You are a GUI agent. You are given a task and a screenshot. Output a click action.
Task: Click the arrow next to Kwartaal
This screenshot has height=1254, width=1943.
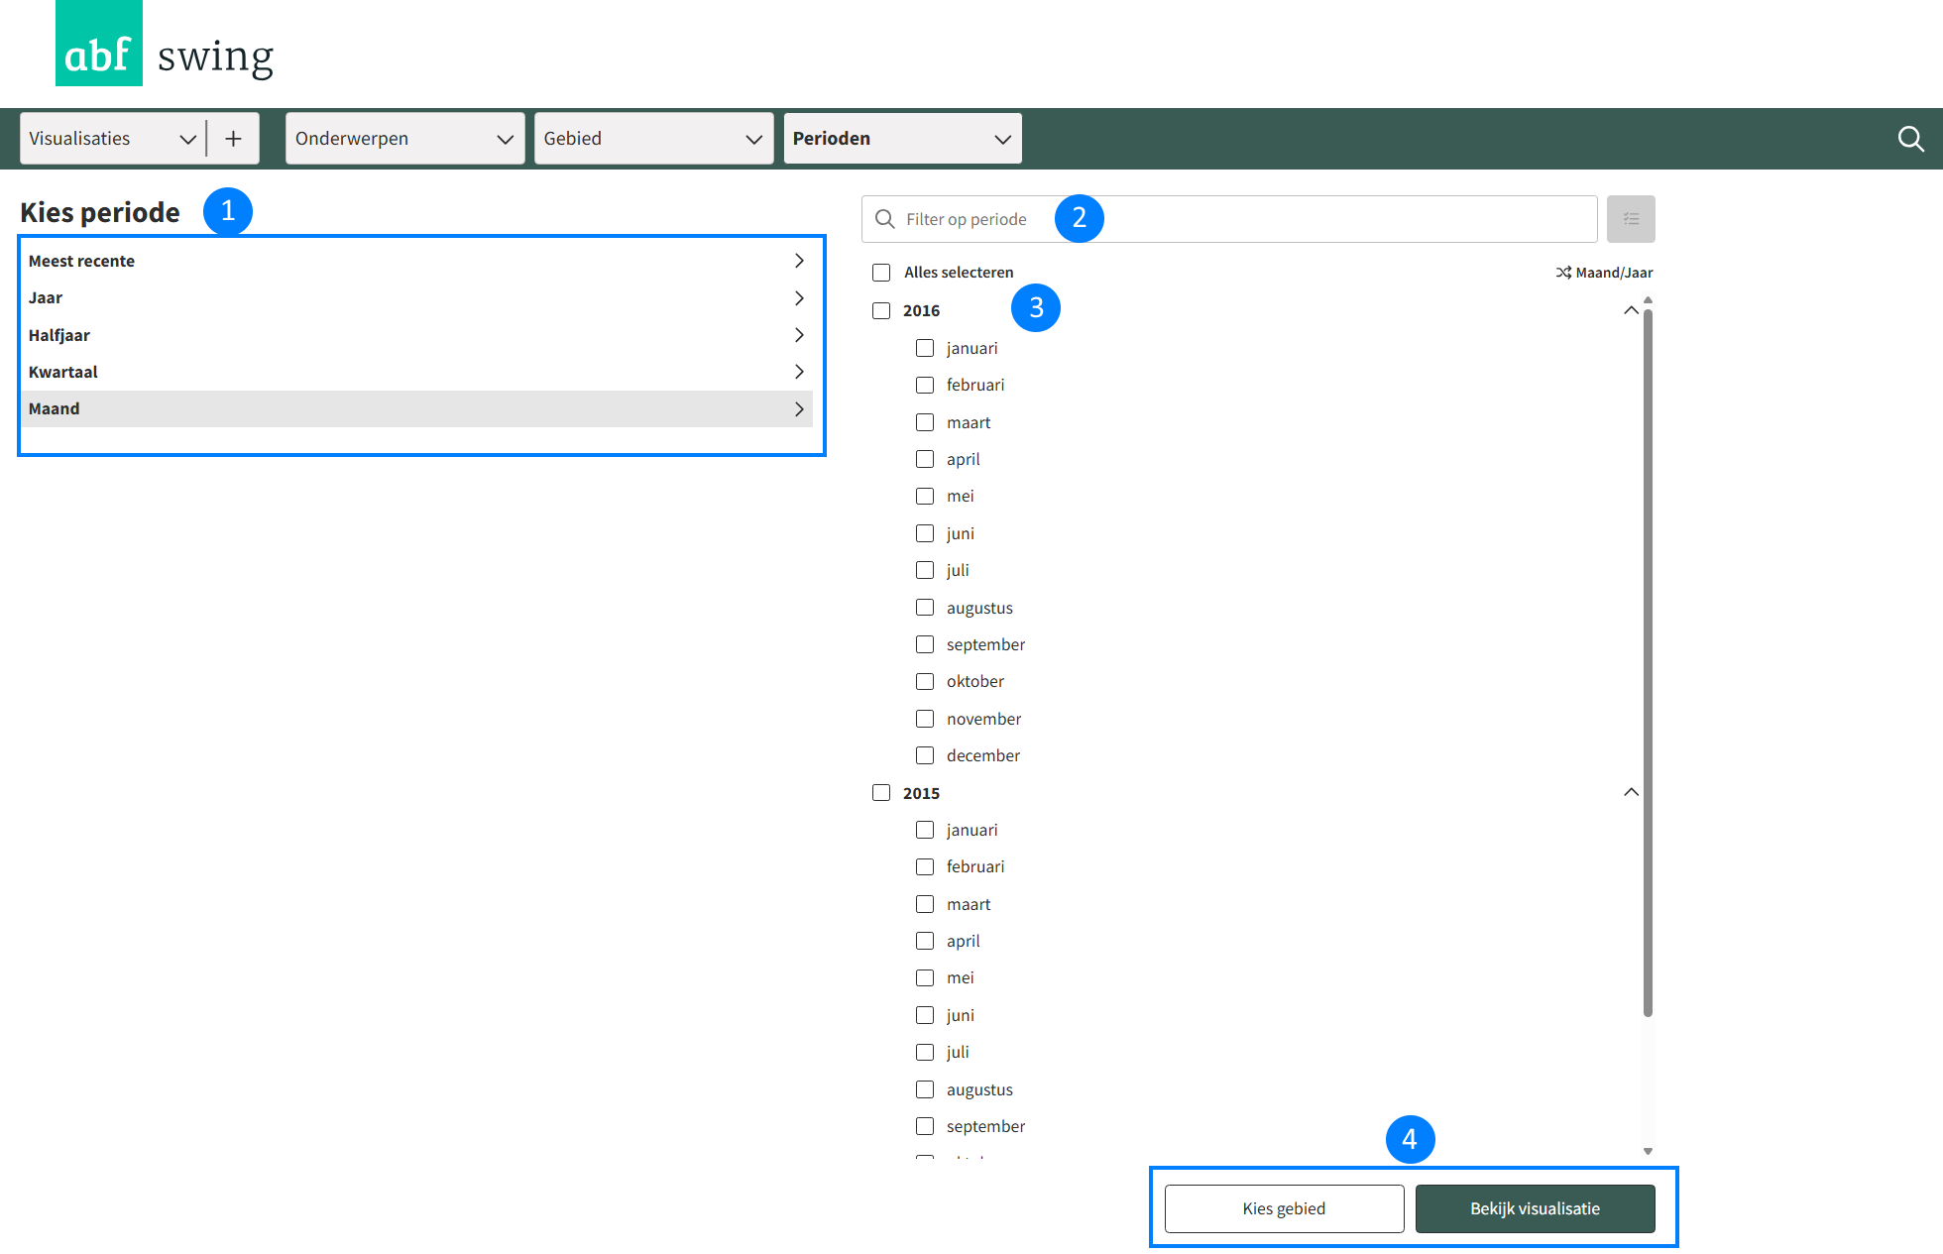click(x=799, y=372)
